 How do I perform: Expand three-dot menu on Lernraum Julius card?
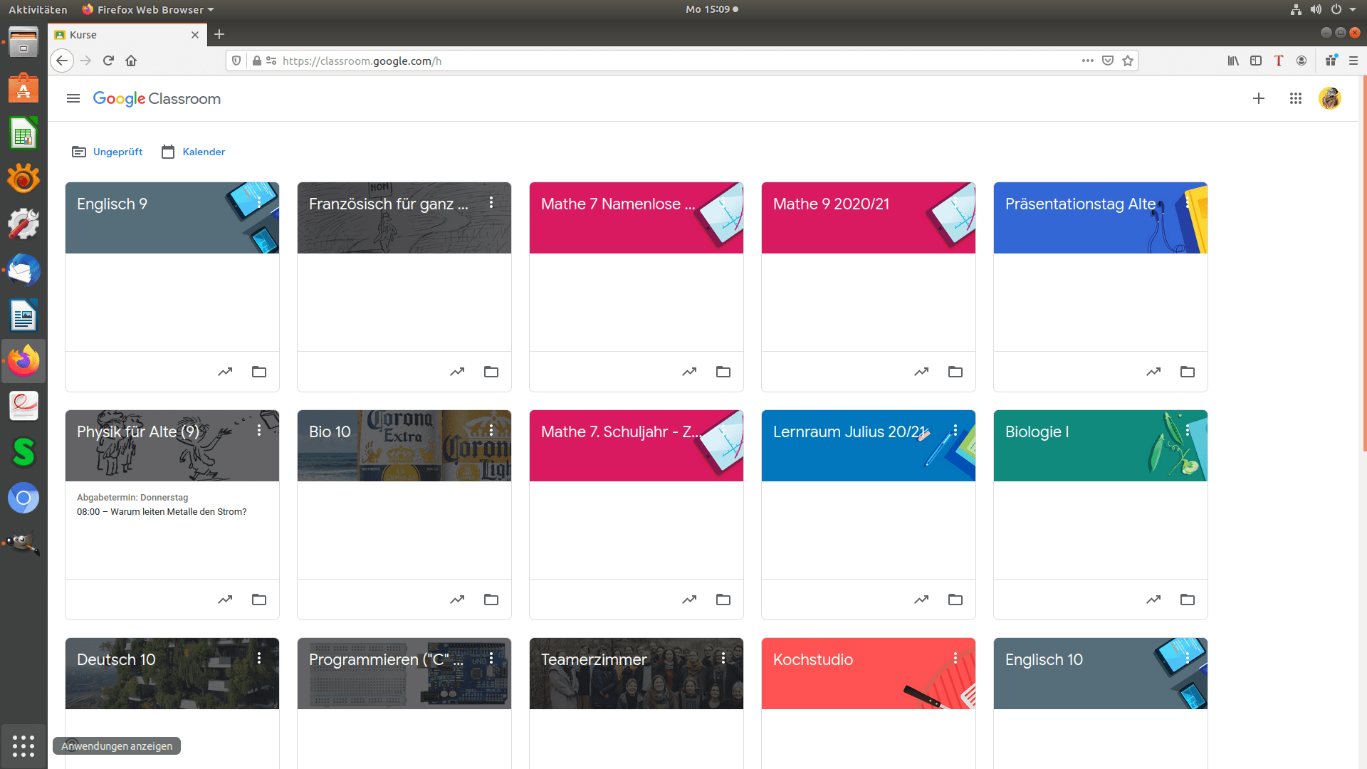[x=955, y=431]
